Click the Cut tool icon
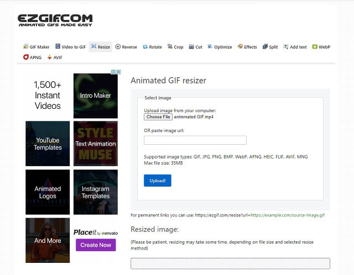 [x=191, y=46]
